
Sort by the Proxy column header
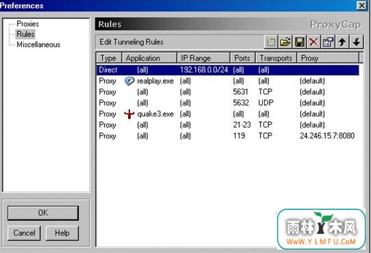click(x=328, y=58)
